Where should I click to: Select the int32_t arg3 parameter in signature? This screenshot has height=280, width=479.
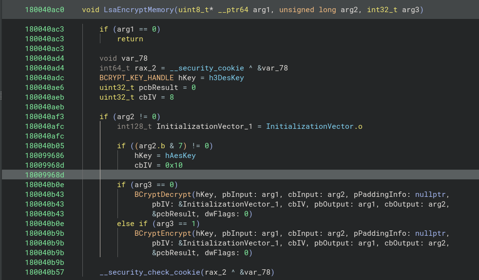coord(393,10)
